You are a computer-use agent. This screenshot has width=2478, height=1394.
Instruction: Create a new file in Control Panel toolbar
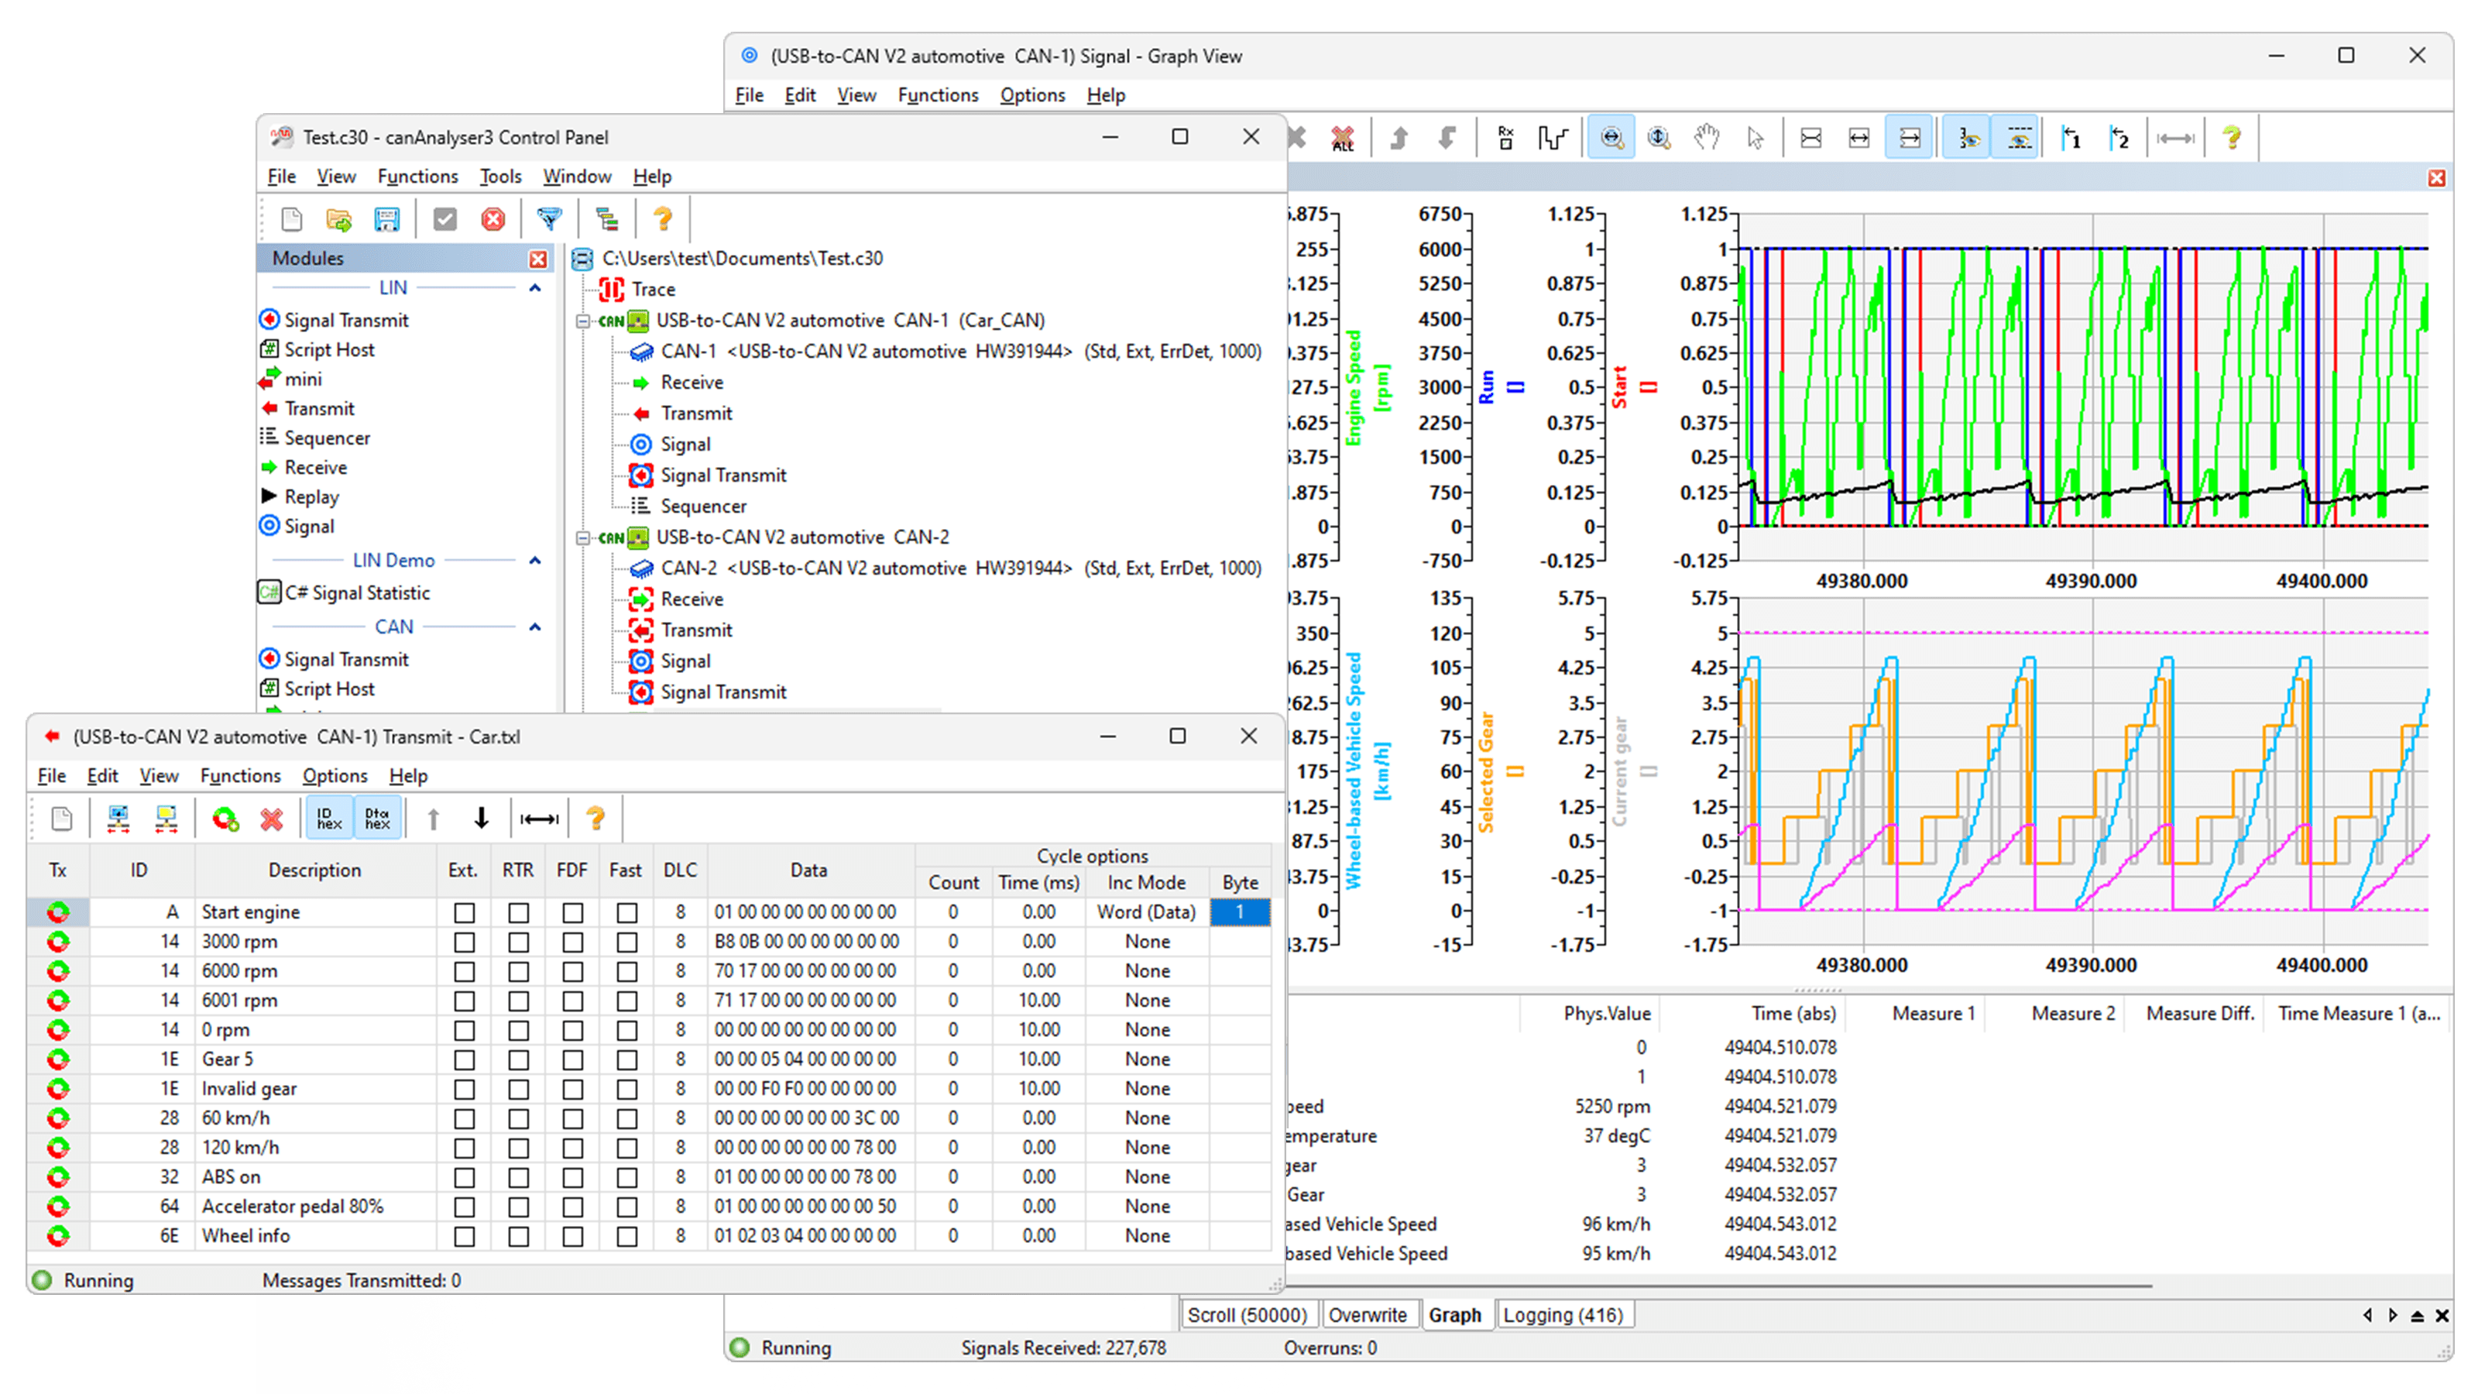pos(291,219)
